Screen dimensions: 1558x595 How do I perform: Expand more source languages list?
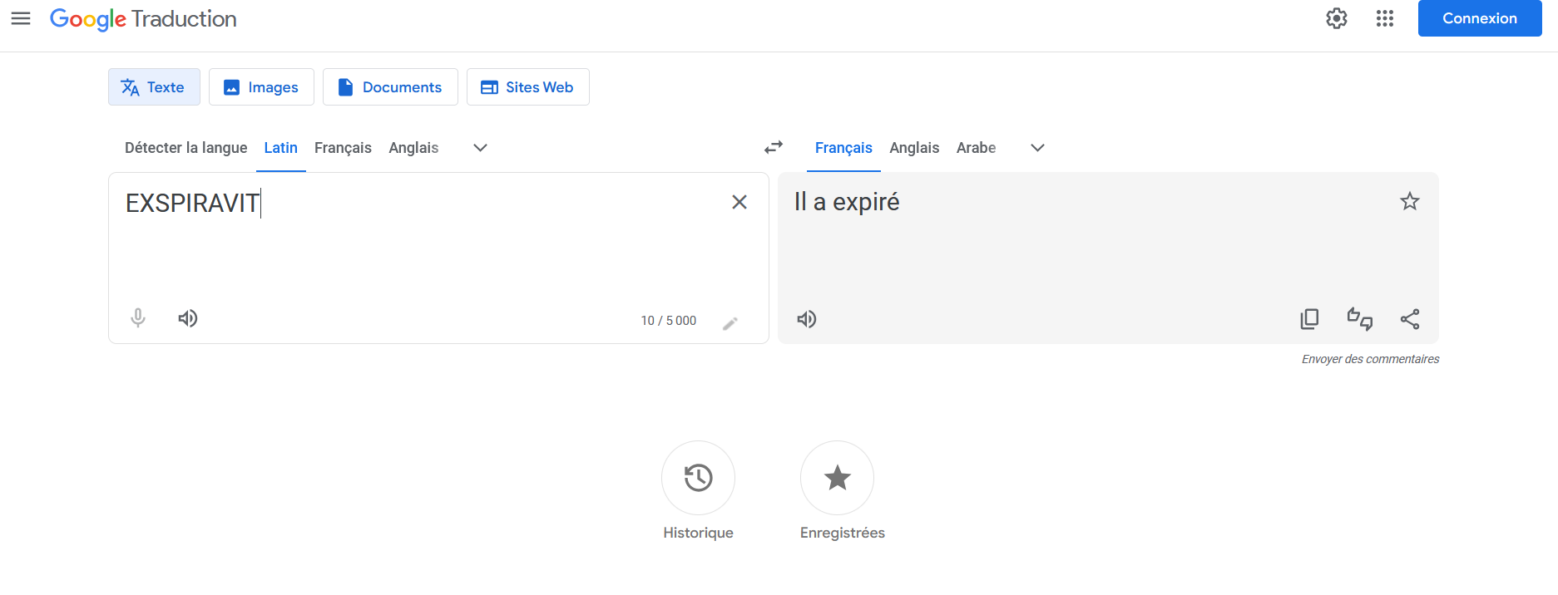point(480,148)
